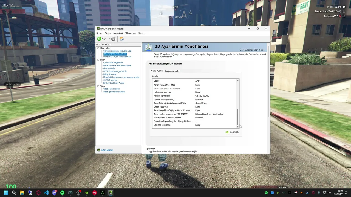Screen dimensions: 351x197
Task: Open the 3D Ayarları menu
Action: coord(131,33)
